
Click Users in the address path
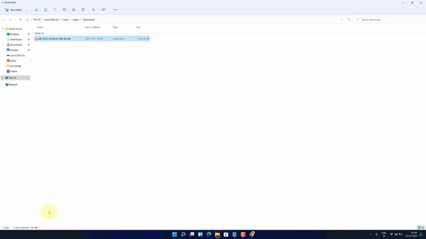click(x=66, y=19)
